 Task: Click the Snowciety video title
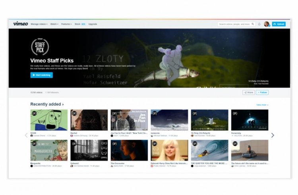(236, 133)
